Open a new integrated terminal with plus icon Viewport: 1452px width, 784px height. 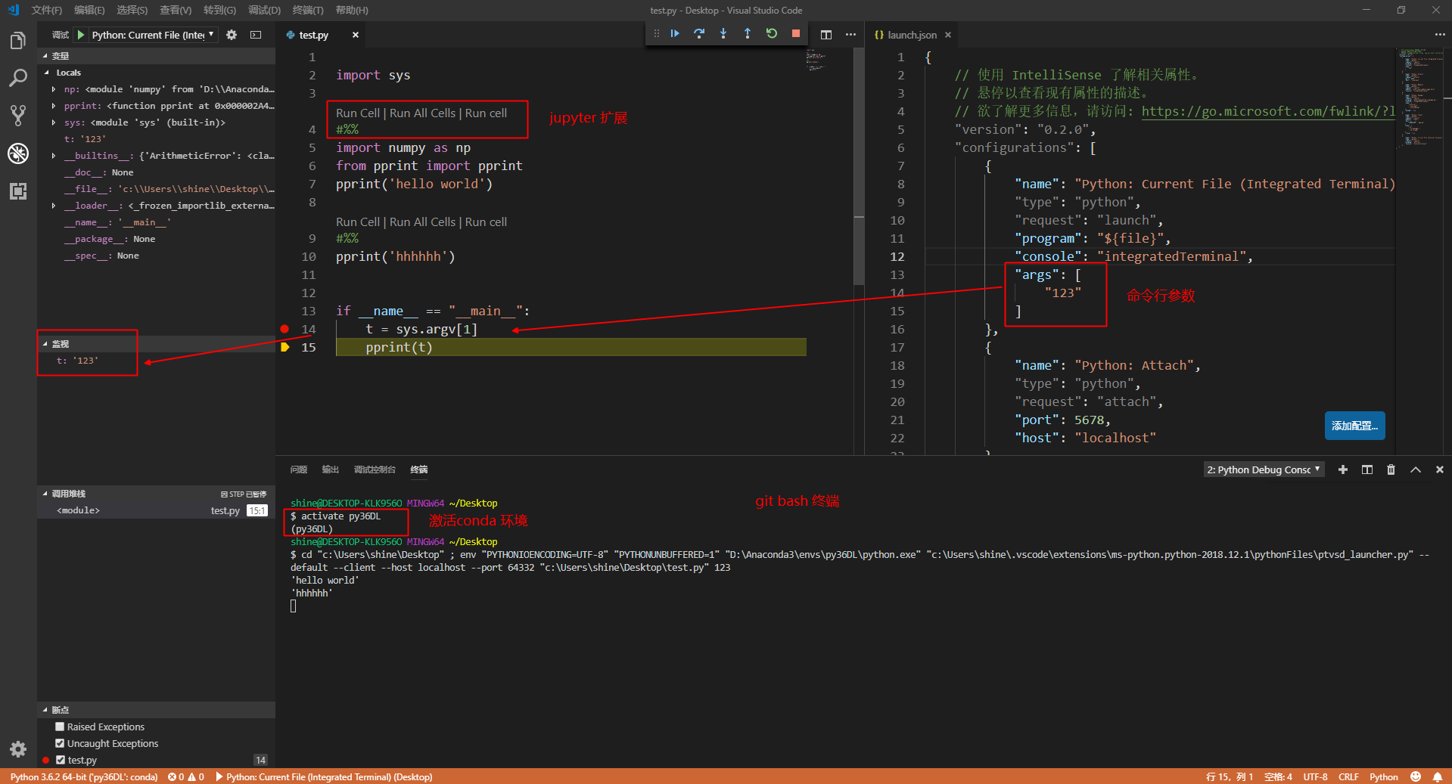[x=1342, y=469]
